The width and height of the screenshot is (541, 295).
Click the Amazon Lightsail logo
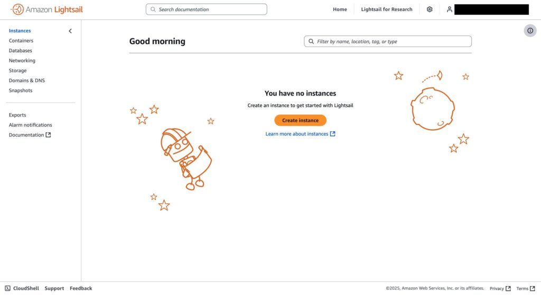click(x=46, y=9)
